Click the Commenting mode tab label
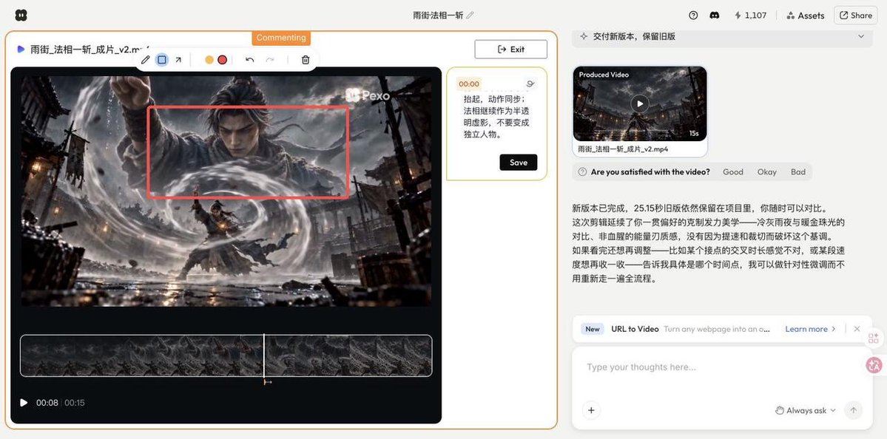The height and width of the screenshot is (439, 887). [281, 38]
